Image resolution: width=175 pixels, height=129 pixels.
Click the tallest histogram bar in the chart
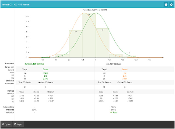click(x=89, y=35)
